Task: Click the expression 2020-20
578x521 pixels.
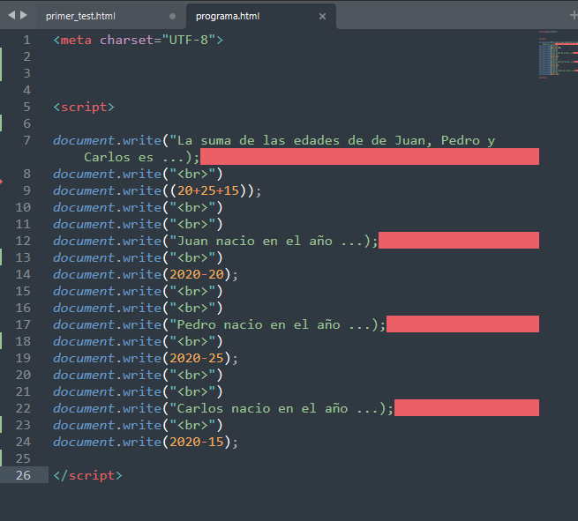Action: 197,274
